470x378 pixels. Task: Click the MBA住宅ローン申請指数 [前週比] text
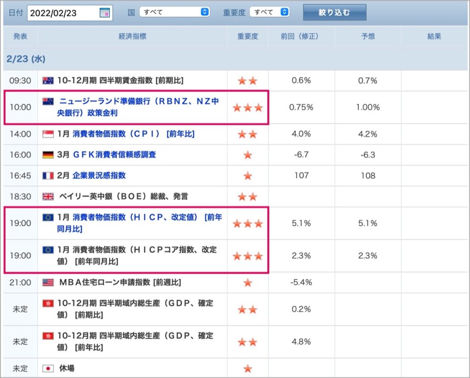tap(120, 283)
